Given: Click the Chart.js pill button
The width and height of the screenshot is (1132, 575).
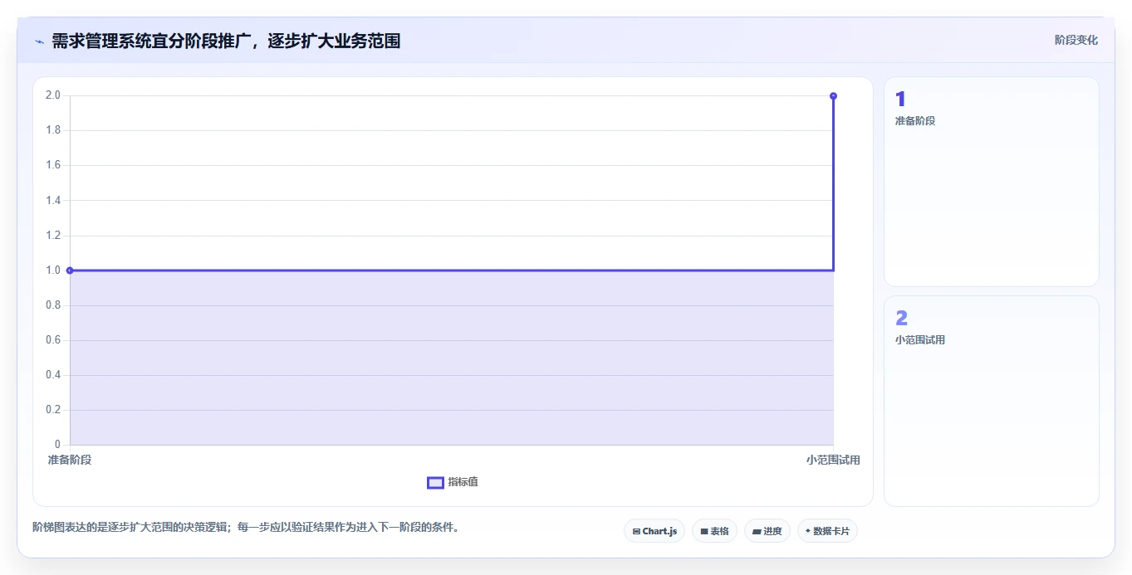Looking at the screenshot, I should pyautogui.click(x=654, y=531).
